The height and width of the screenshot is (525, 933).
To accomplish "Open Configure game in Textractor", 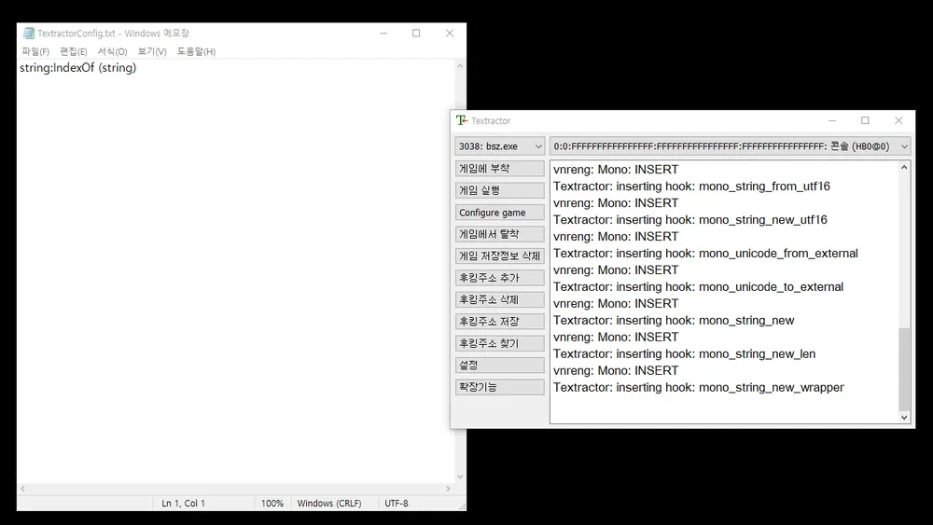I will pos(500,213).
